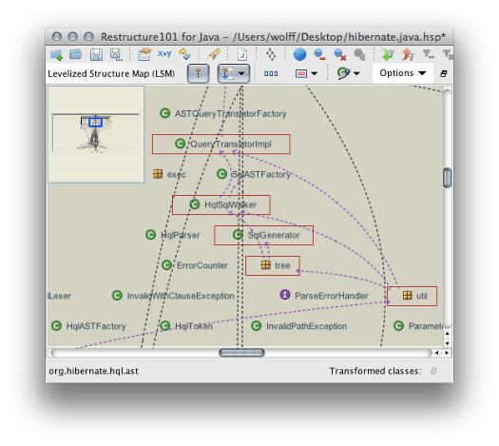Click the project properties clipboard icon
This screenshot has height=446, width=499.
click(x=144, y=54)
